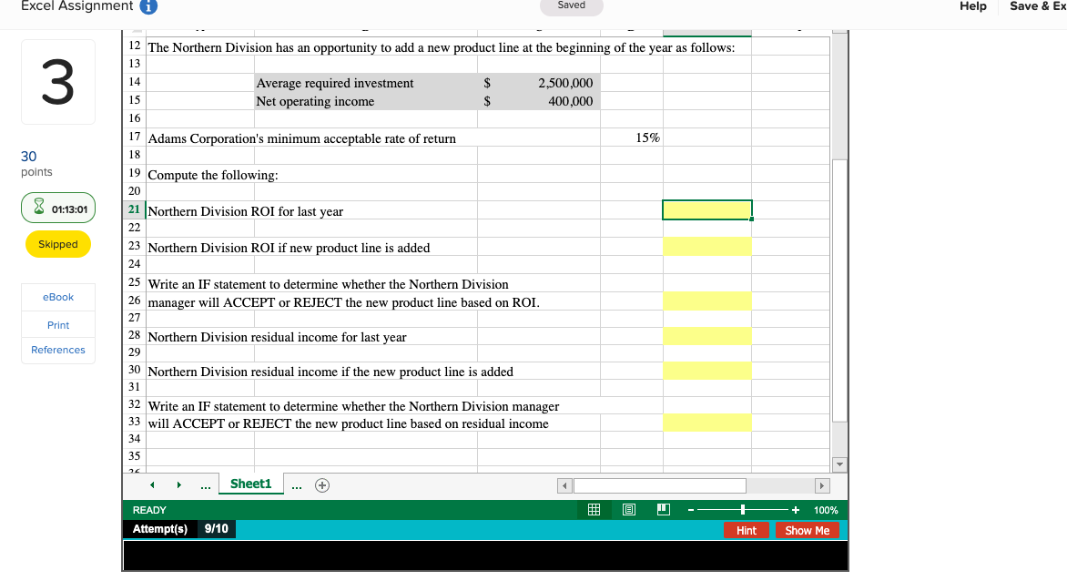This screenshot has height=581, width=1067.
Task: Open the eBook link
Action: (57, 297)
